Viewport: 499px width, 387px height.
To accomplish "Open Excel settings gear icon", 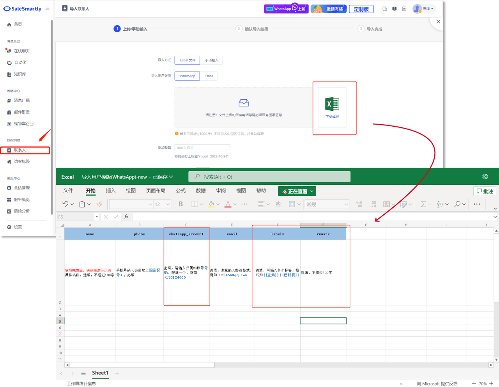I will coord(485,177).
